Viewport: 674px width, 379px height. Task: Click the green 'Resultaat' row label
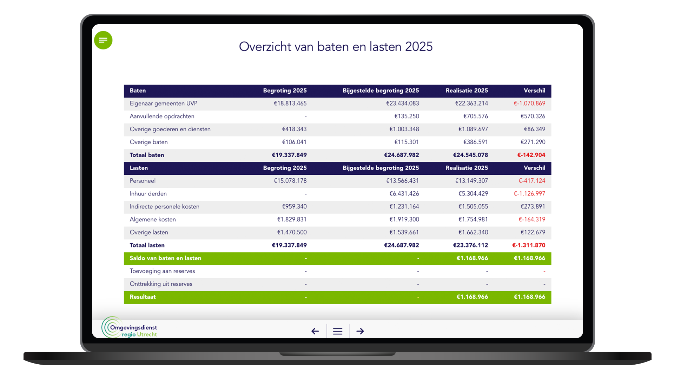(143, 297)
